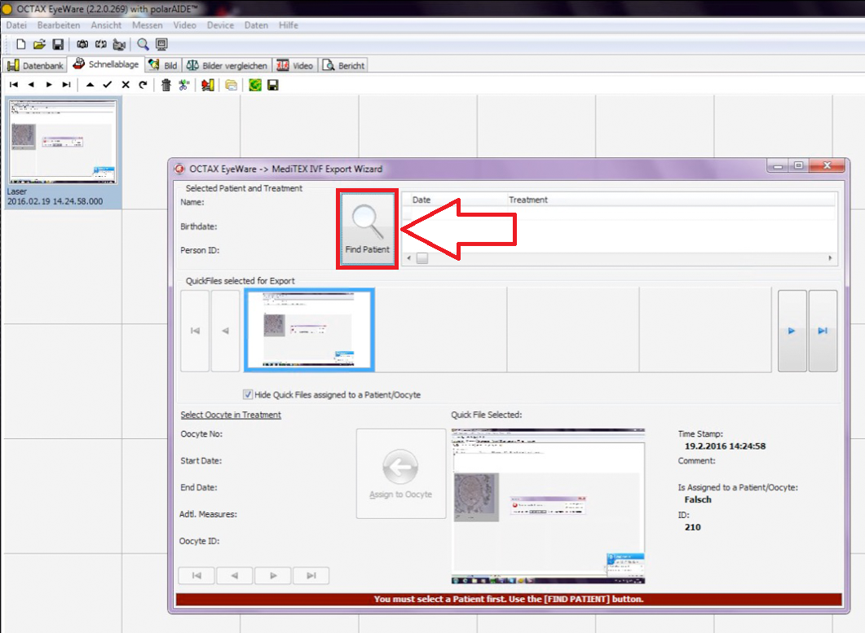Open the Bild tab

click(163, 65)
